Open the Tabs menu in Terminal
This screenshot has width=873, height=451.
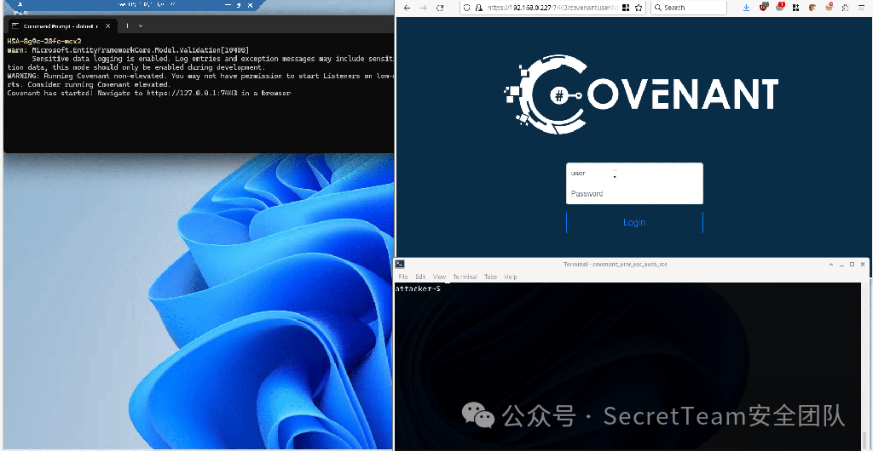click(490, 277)
